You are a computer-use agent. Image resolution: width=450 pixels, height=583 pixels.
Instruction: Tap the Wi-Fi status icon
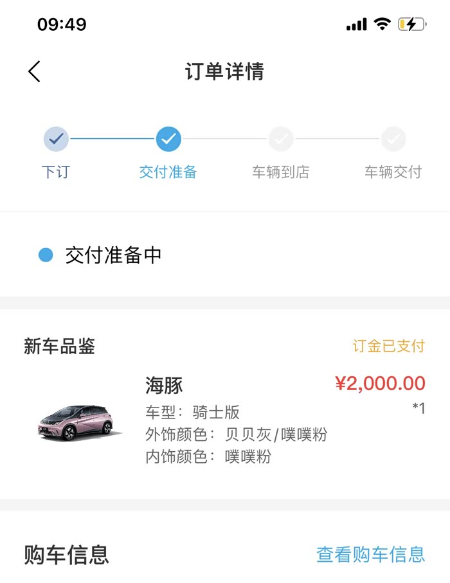tap(382, 24)
